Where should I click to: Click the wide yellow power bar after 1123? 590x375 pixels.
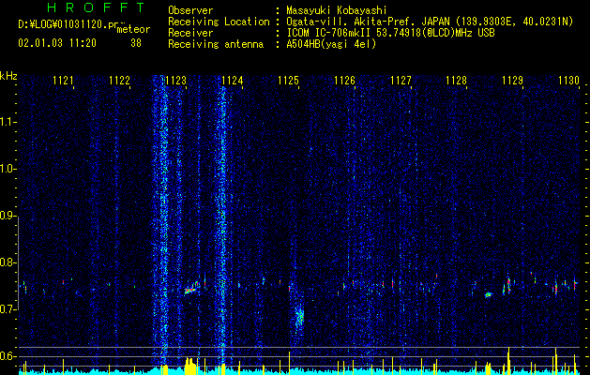point(190,366)
